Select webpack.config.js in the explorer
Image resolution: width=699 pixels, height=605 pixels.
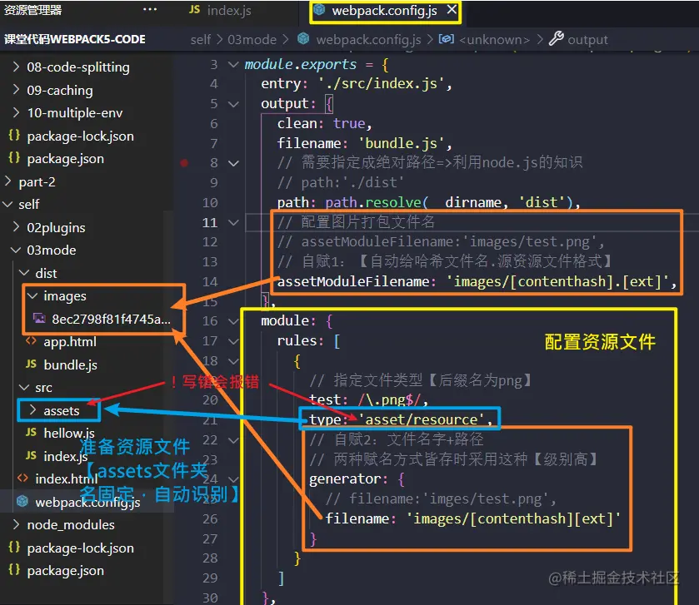87,502
